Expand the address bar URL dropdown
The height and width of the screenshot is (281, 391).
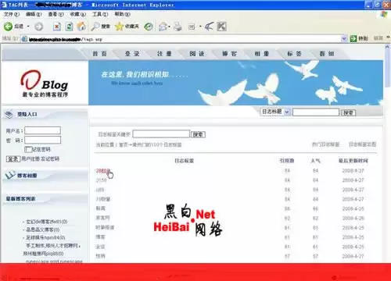click(344, 39)
